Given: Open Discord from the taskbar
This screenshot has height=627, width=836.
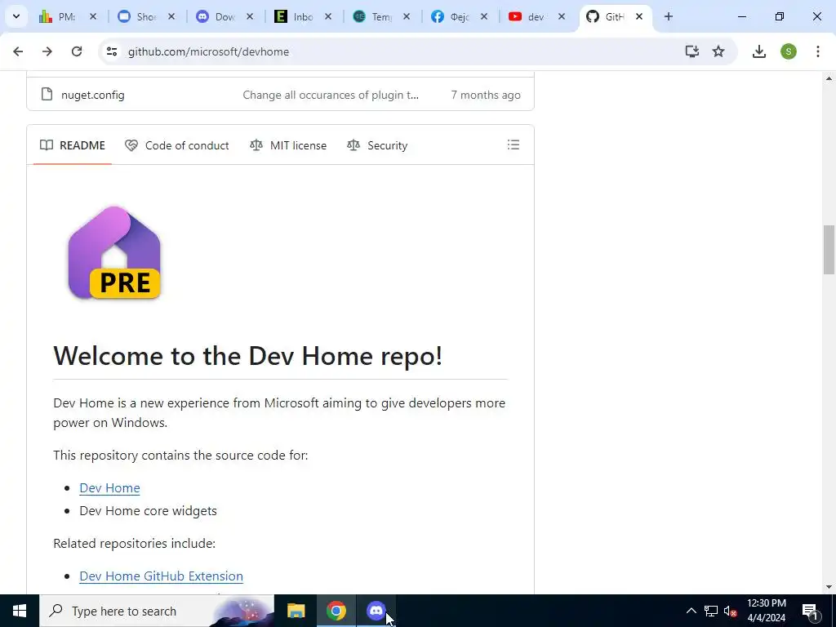Looking at the screenshot, I should tap(376, 611).
